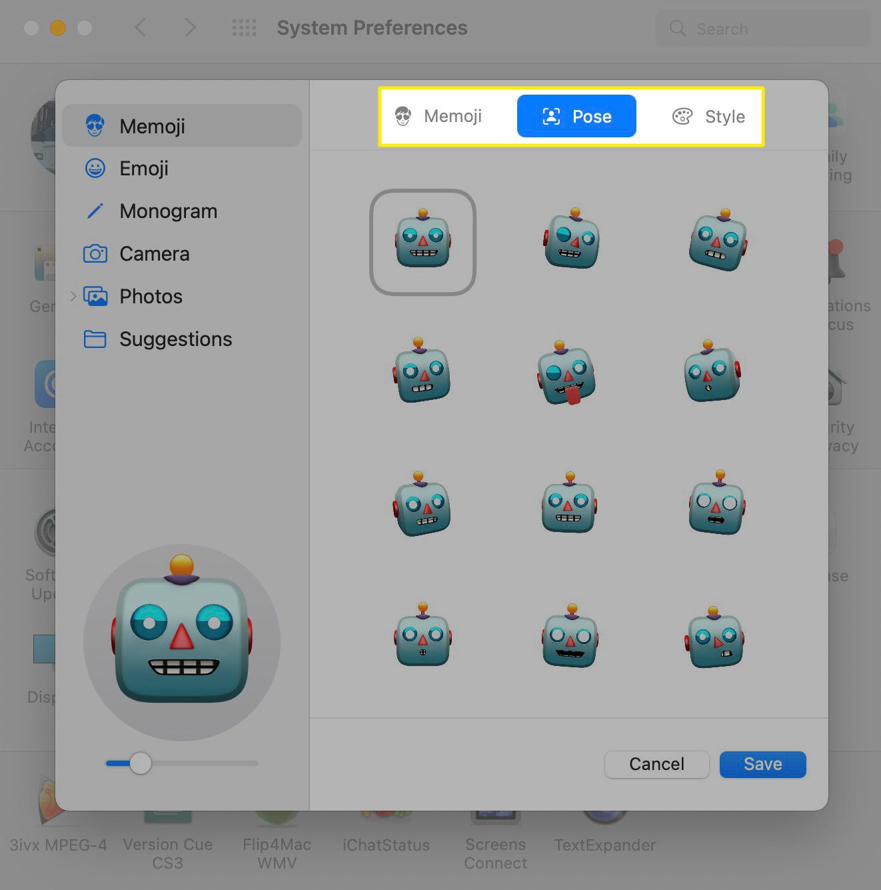The image size is (881, 890).
Task: Select Camera in the sidebar
Action: [x=154, y=254]
